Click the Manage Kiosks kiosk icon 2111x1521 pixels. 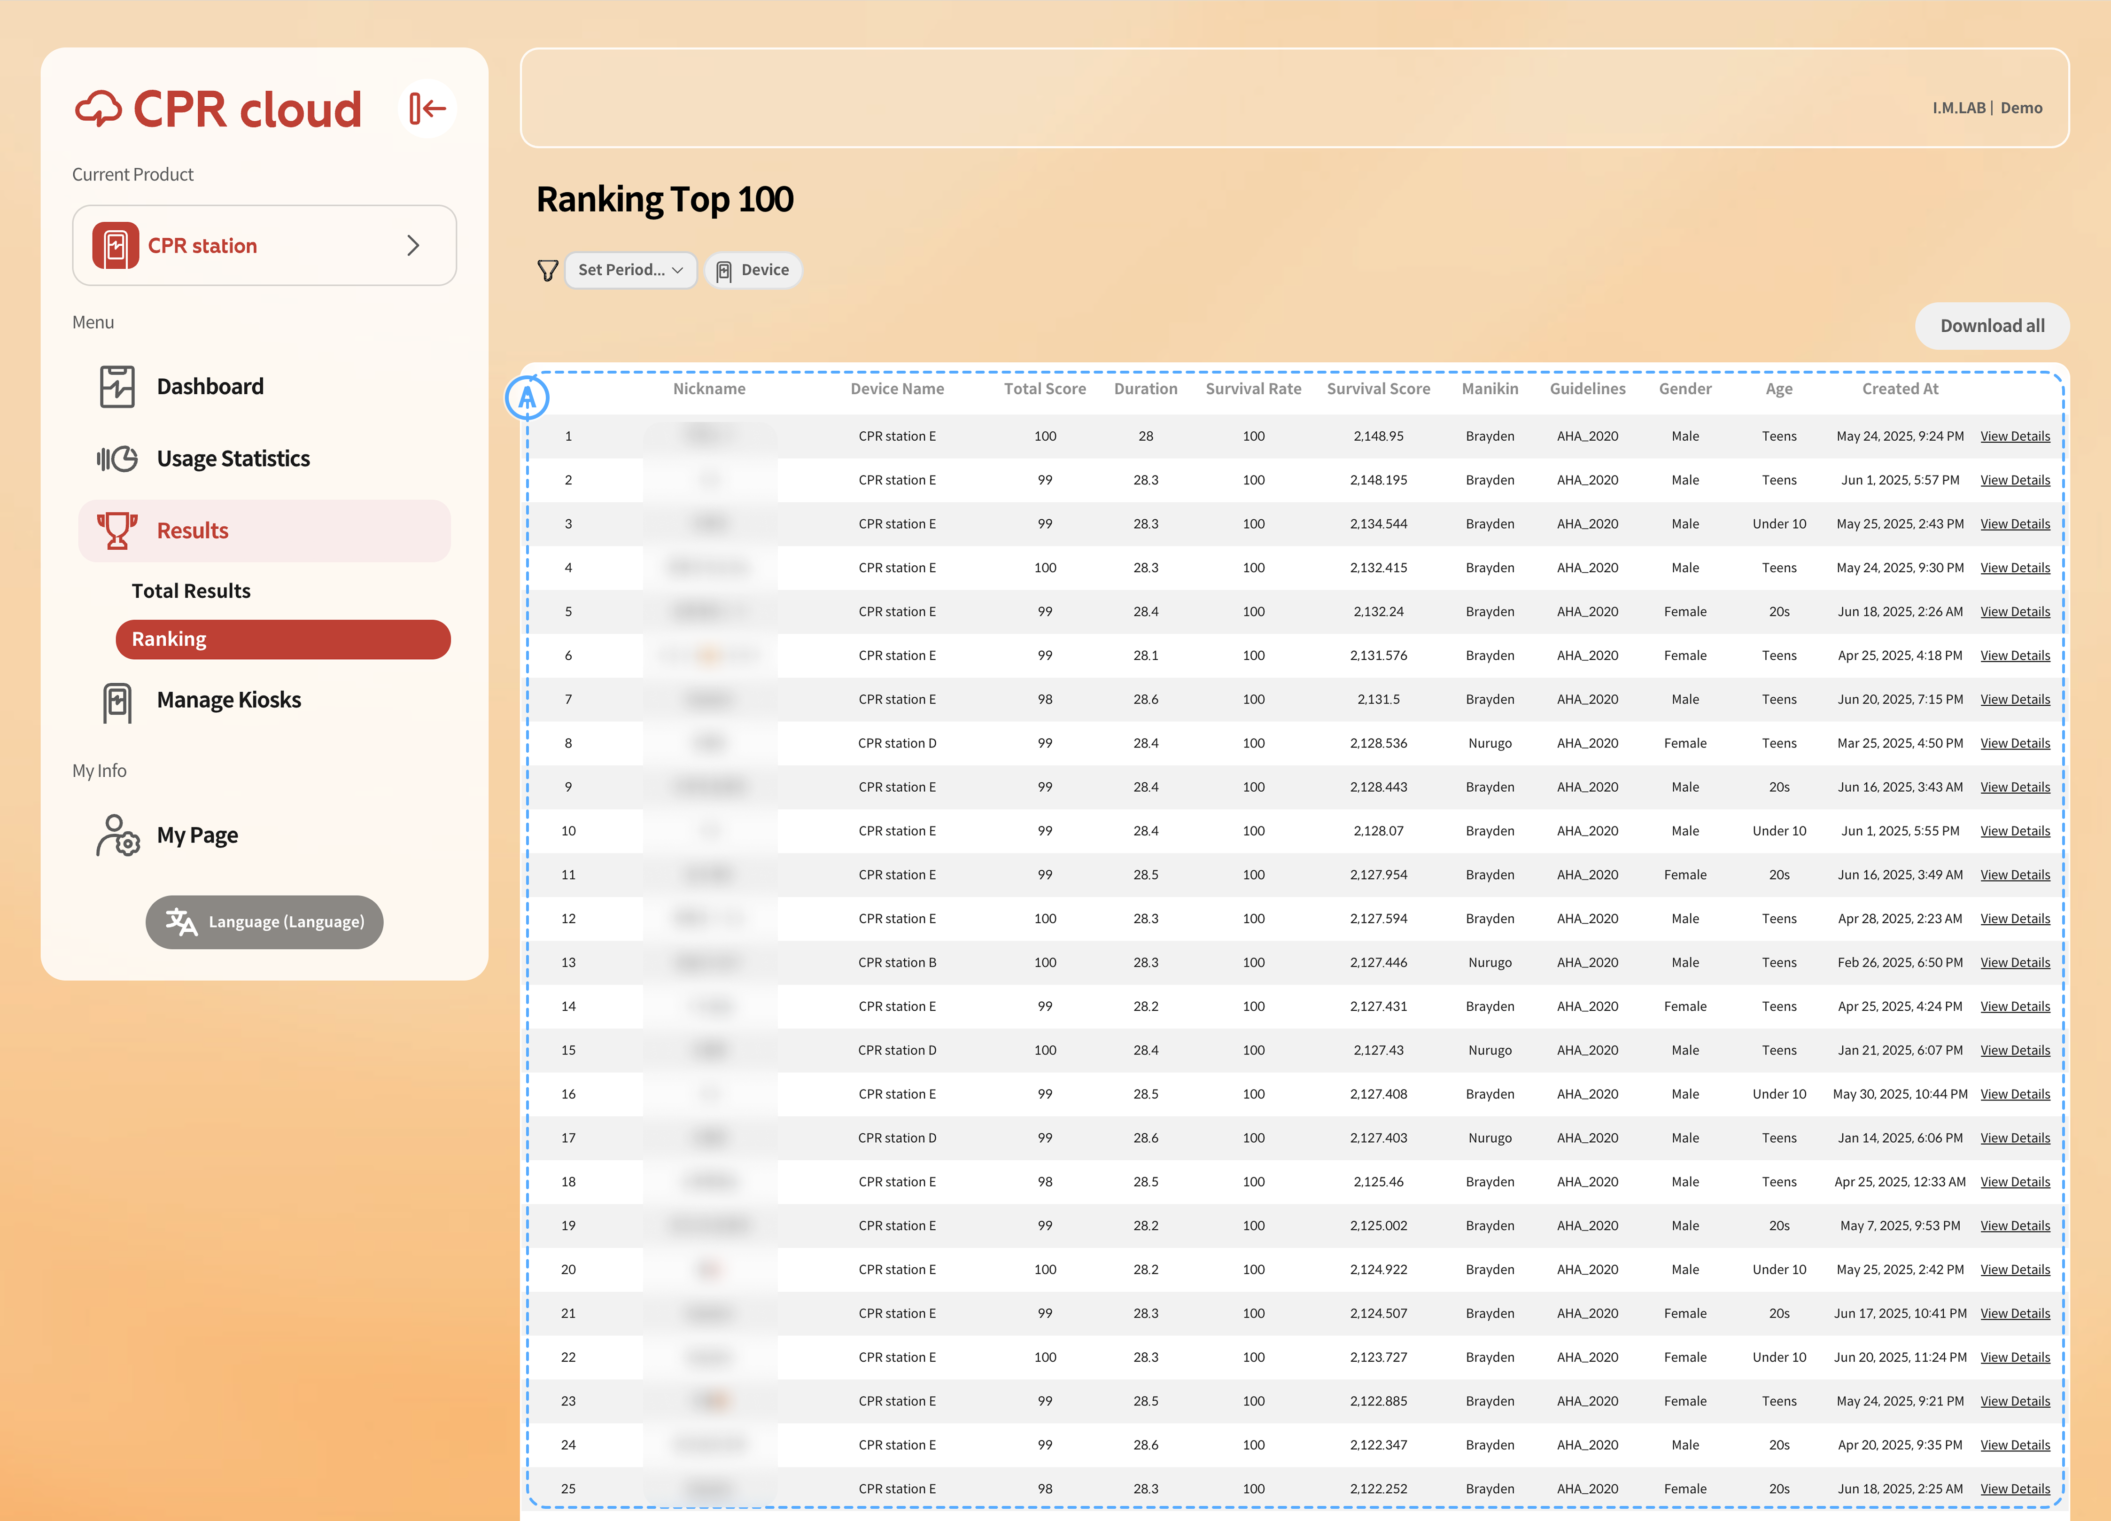tap(117, 701)
